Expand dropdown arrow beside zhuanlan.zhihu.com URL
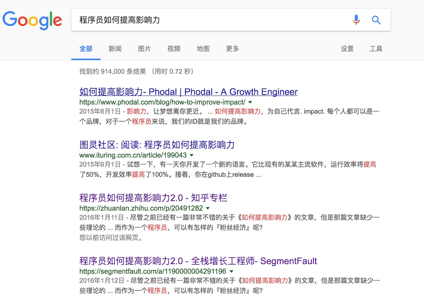The width and height of the screenshot is (424, 298). [208, 208]
